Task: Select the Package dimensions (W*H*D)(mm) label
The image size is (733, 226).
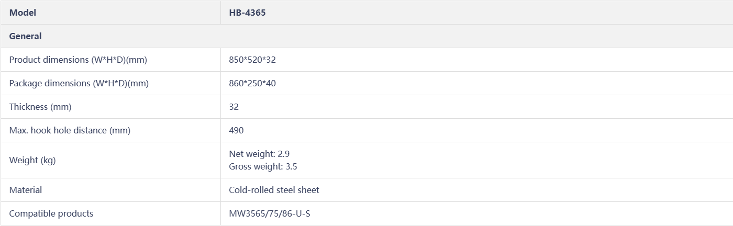Action: tap(79, 83)
